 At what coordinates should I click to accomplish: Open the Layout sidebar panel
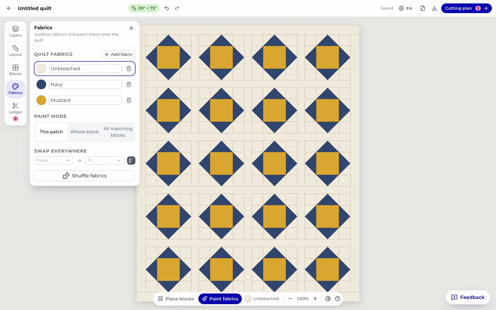coord(15,51)
